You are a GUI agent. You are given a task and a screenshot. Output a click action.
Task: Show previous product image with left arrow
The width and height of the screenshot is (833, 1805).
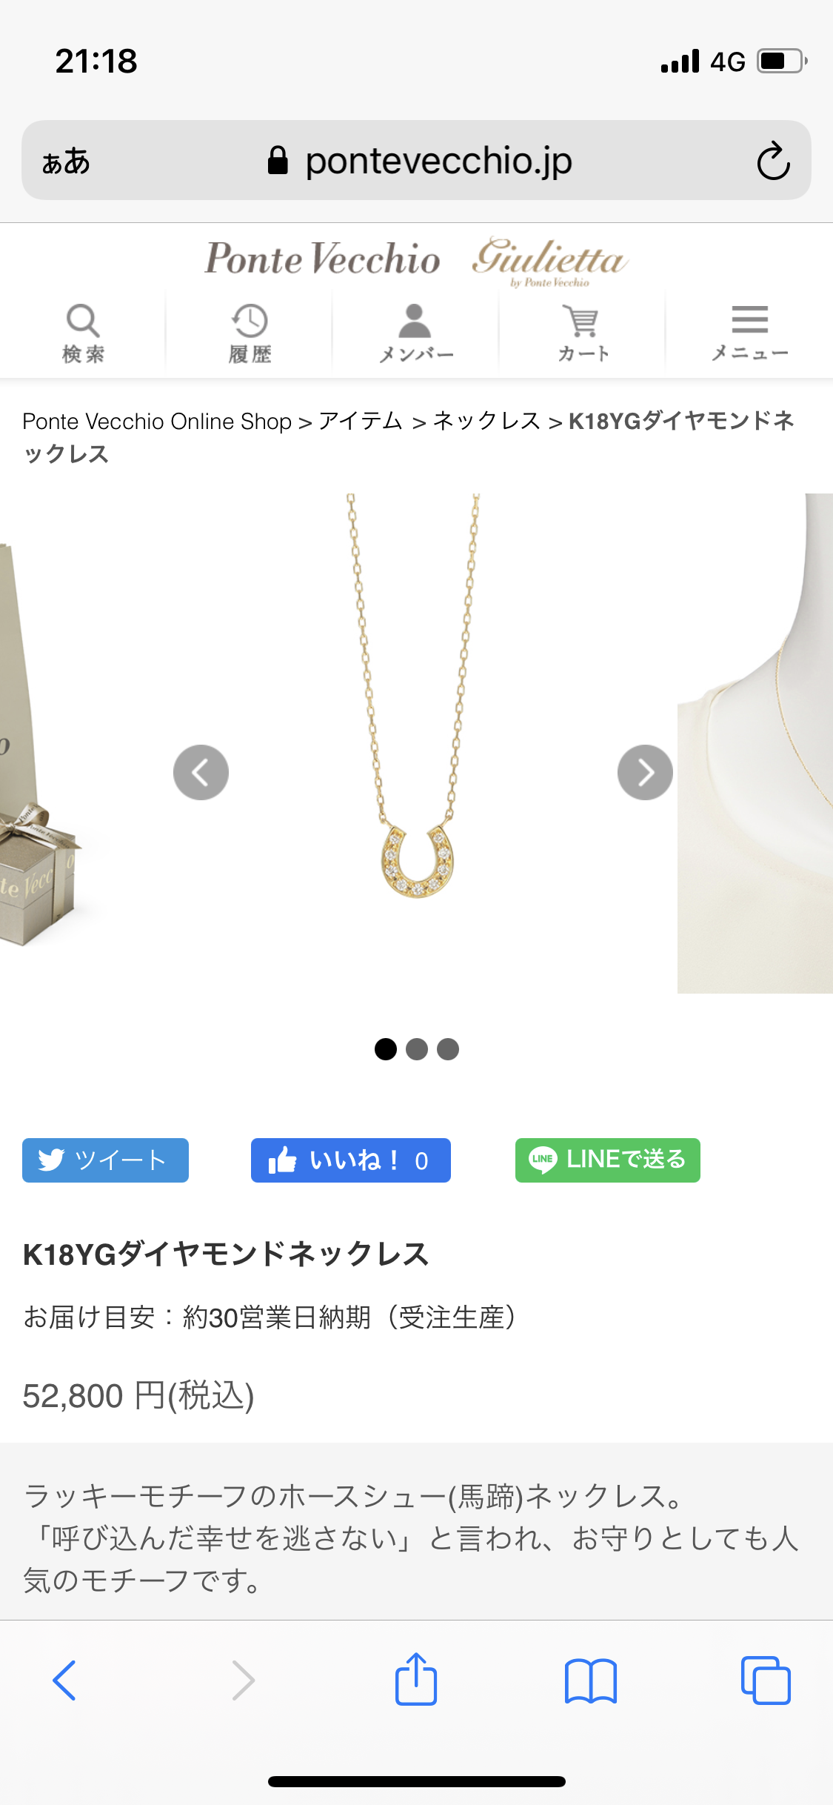pyautogui.click(x=201, y=772)
